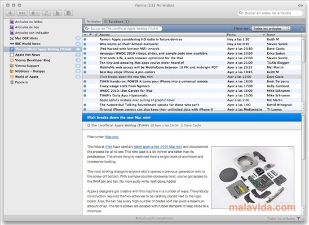Viewport: 309px width, 225px height.
Task: Select article 'The AutoVerbal Talking Soundboard speaks'
Action: coord(192,105)
